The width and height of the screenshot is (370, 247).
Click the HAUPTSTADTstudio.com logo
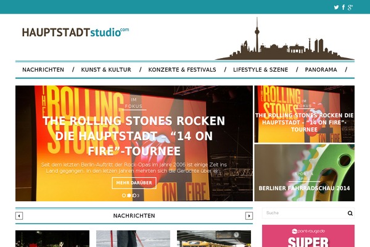pyautogui.click(x=75, y=32)
